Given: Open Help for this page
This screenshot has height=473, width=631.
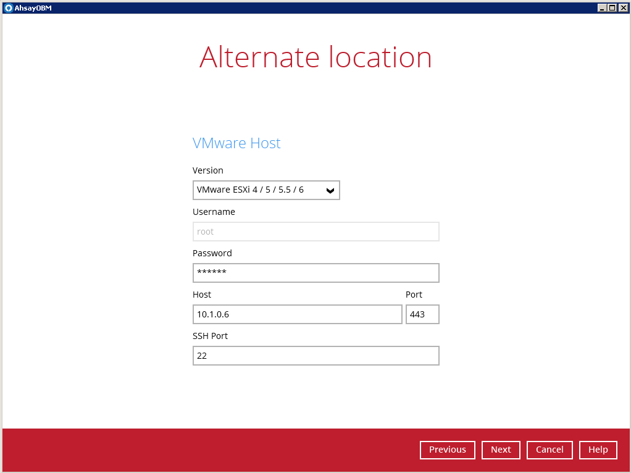Looking at the screenshot, I should pos(598,450).
